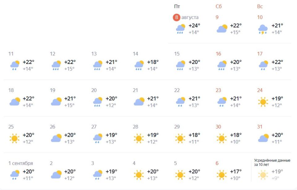Select the red weekend date 23
The width and height of the screenshot is (297, 190).
click(x=218, y=90)
